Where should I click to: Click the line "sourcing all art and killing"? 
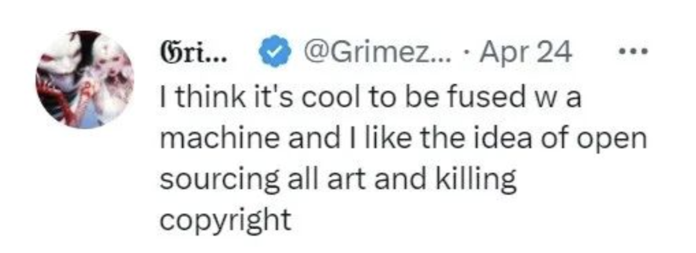tap(338, 180)
